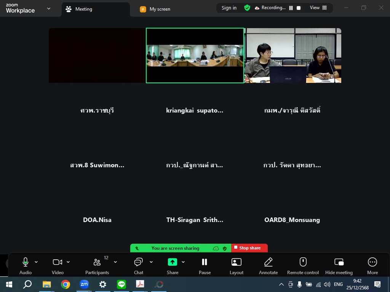This screenshot has width=390, height=292.
Task: Open the Layout options icon
Action: pyautogui.click(x=237, y=262)
